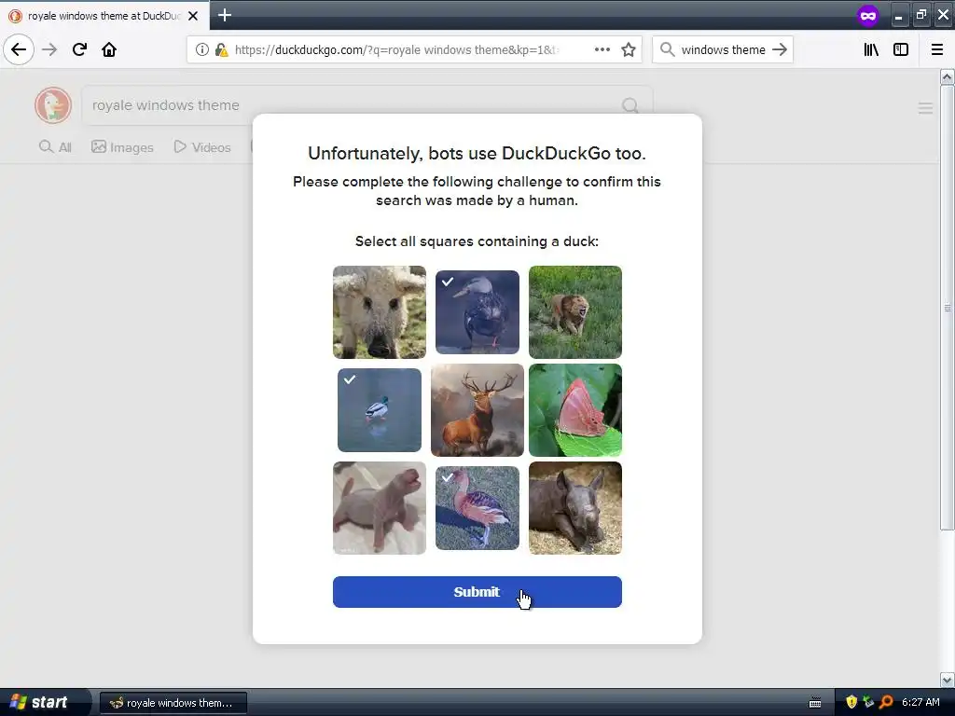Open the Firefox hamburger menu

[937, 49]
